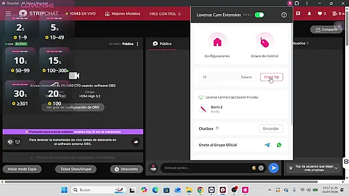Click the taskbar volume icon

click(309, 190)
